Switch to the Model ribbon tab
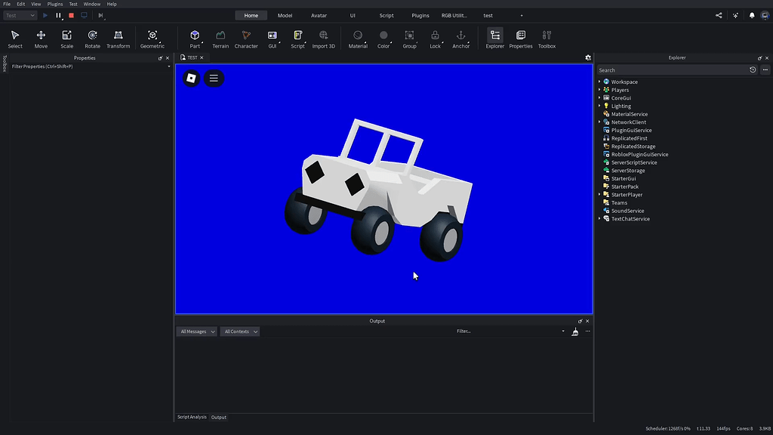773x435 pixels. (285, 14)
